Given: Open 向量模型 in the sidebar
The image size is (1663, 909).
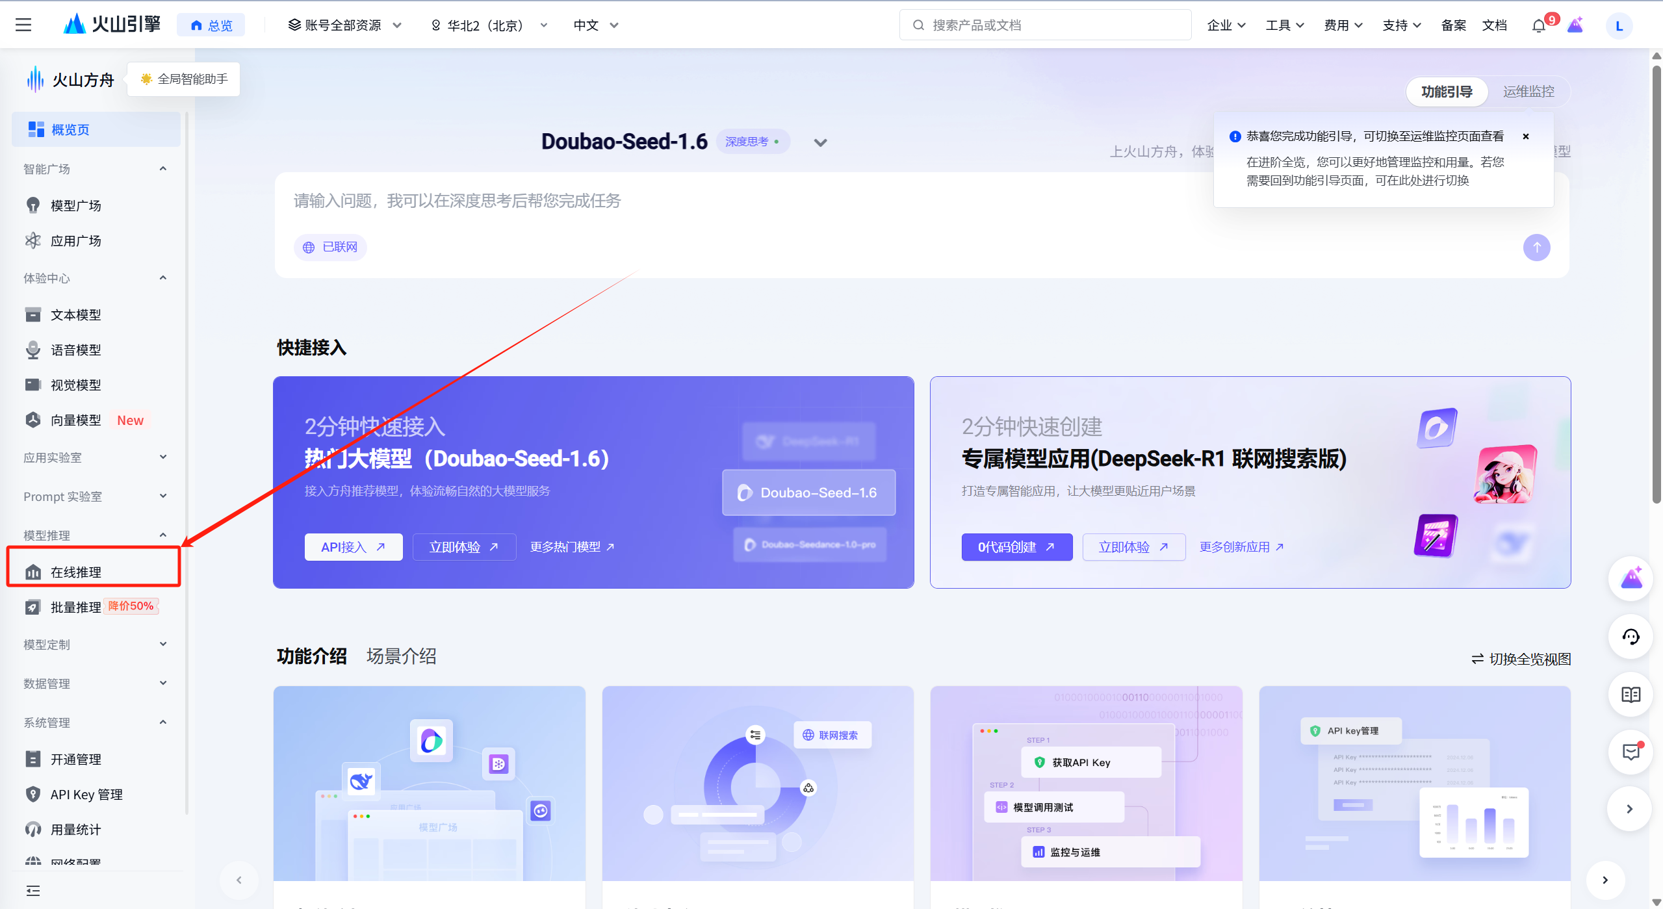Looking at the screenshot, I should click(x=75, y=420).
